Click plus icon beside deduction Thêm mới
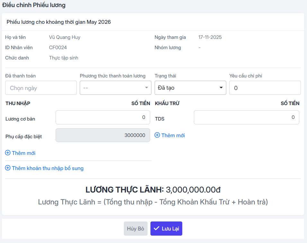The image size is (307, 243). [x=157, y=135]
